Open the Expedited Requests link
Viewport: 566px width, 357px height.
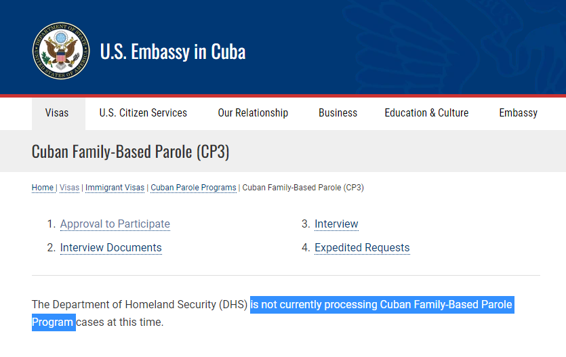pyautogui.click(x=362, y=248)
